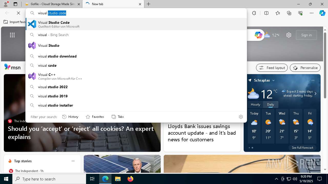Screen dimensions: 328x184
Task: Open the Edge profile icon
Action: [6, 4]
